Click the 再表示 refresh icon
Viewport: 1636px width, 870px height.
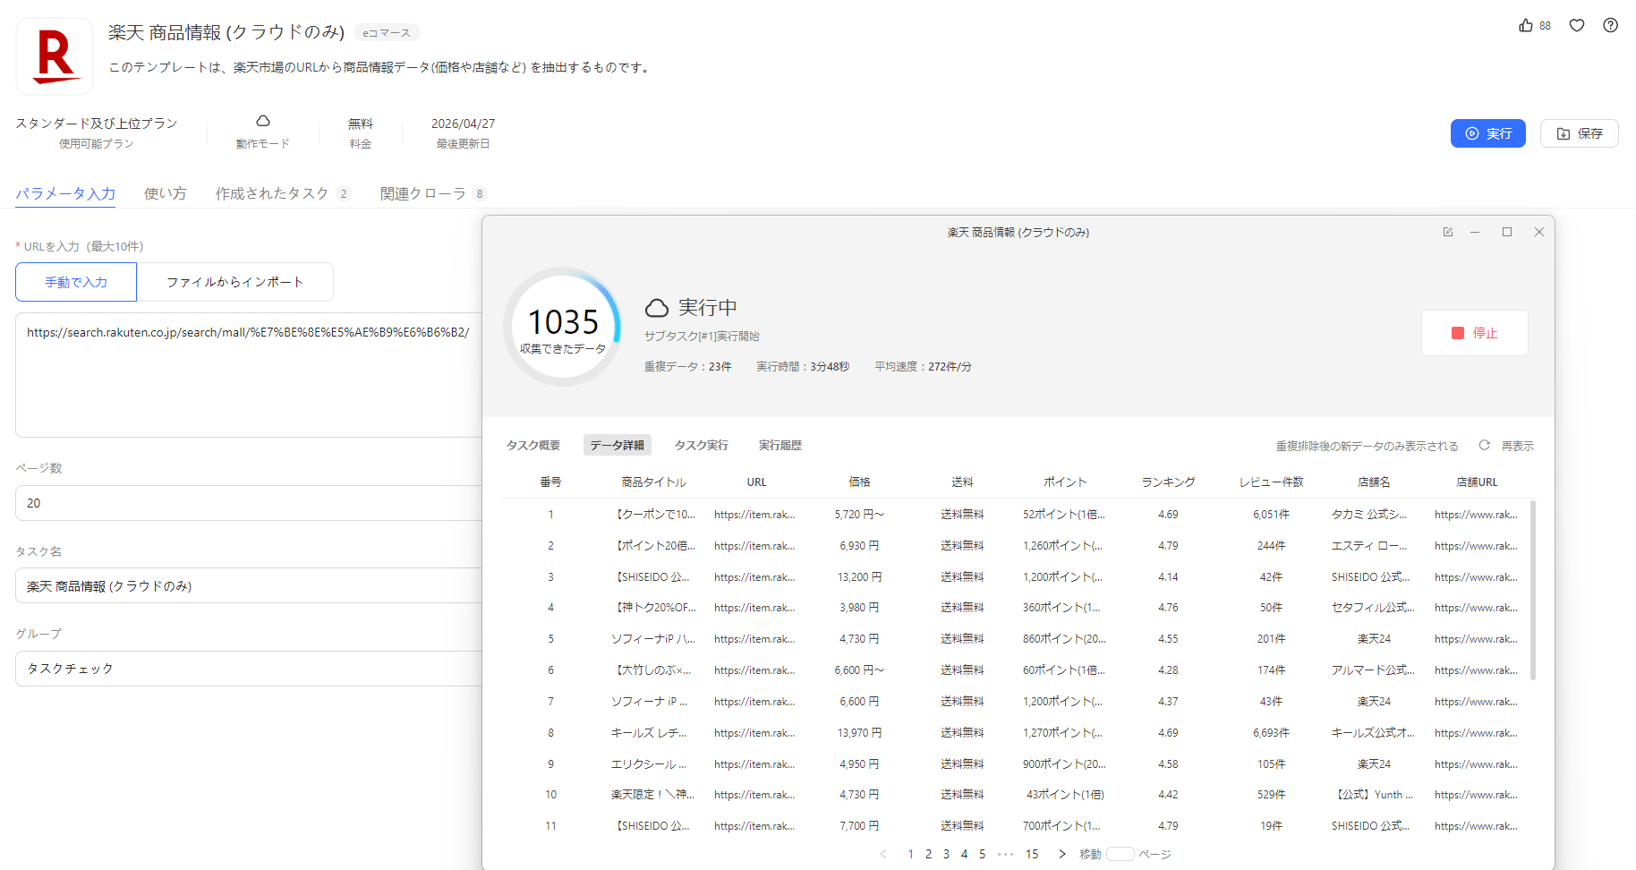point(1485,445)
